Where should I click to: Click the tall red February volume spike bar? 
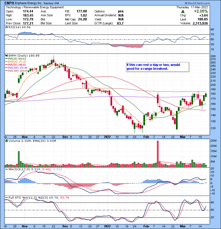point(158,154)
